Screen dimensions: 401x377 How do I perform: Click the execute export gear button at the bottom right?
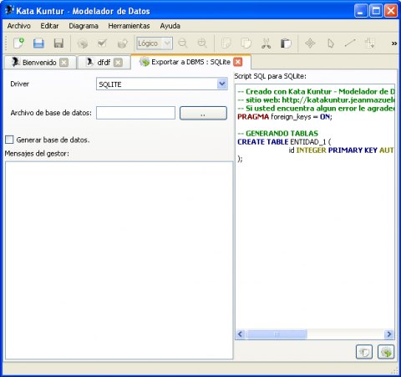[x=386, y=352]
